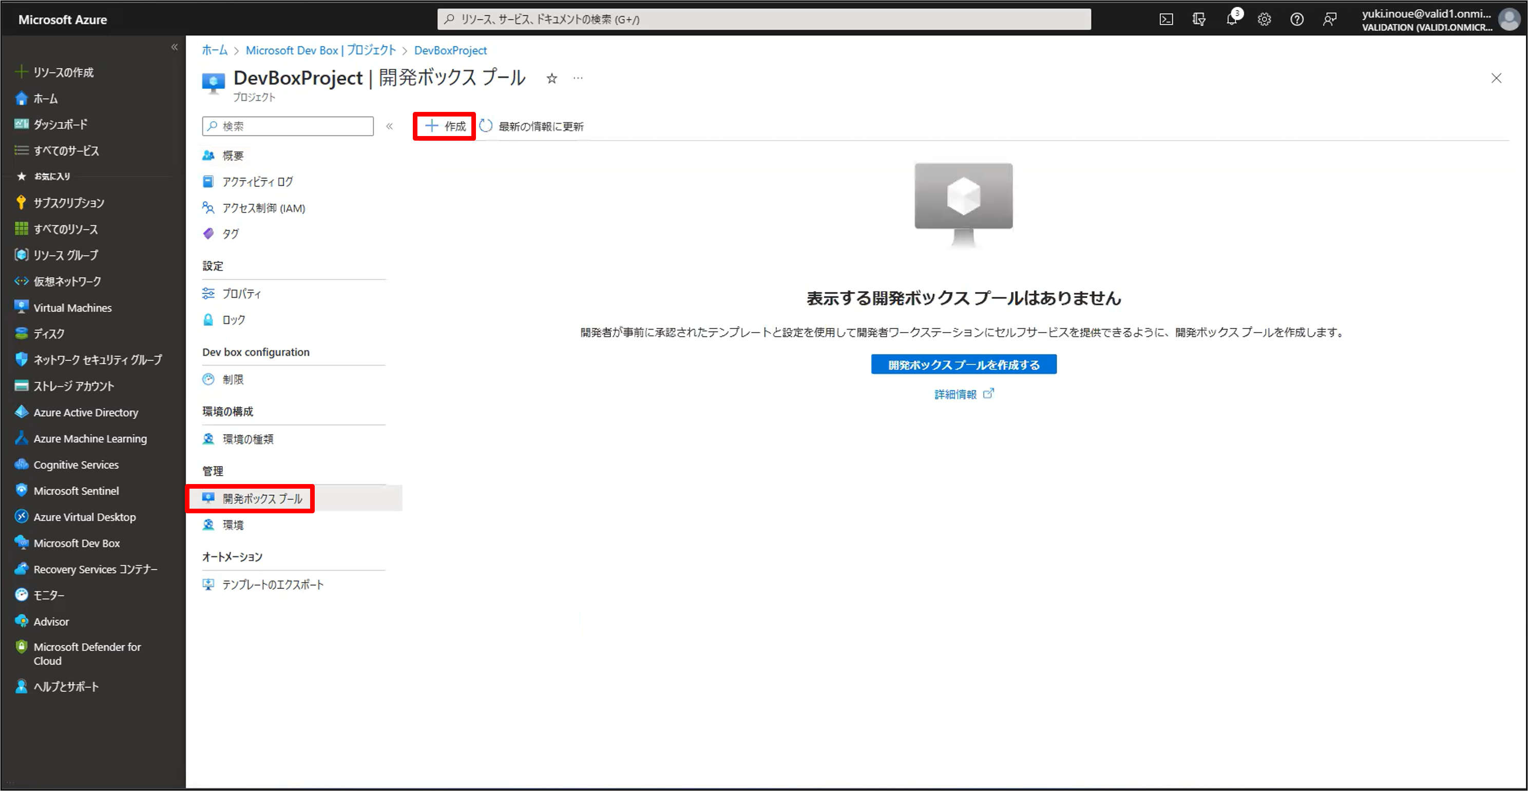Close the DevBoxProject blade
Viewport: 1528px width, 791px height.
1496,78
